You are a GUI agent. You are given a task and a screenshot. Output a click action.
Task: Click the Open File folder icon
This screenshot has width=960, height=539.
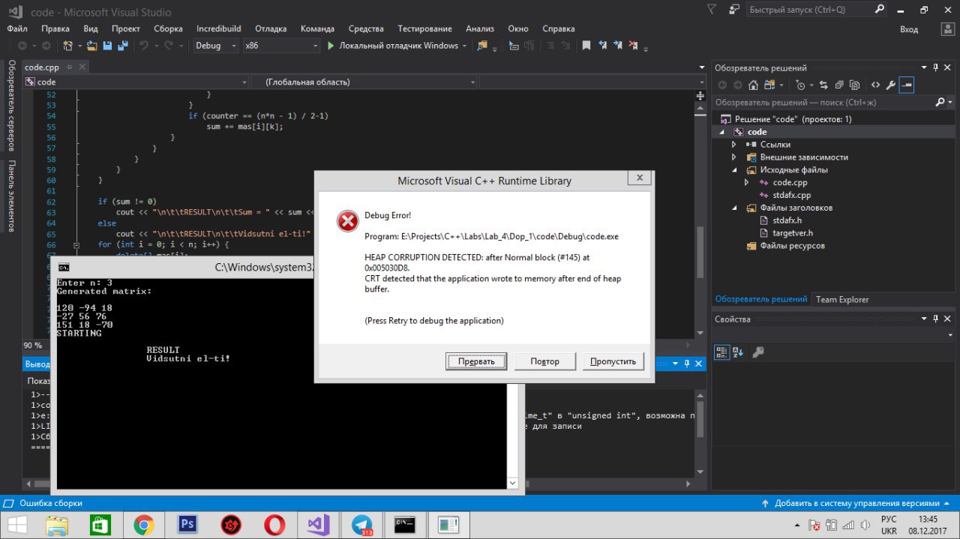pos(91,46)
